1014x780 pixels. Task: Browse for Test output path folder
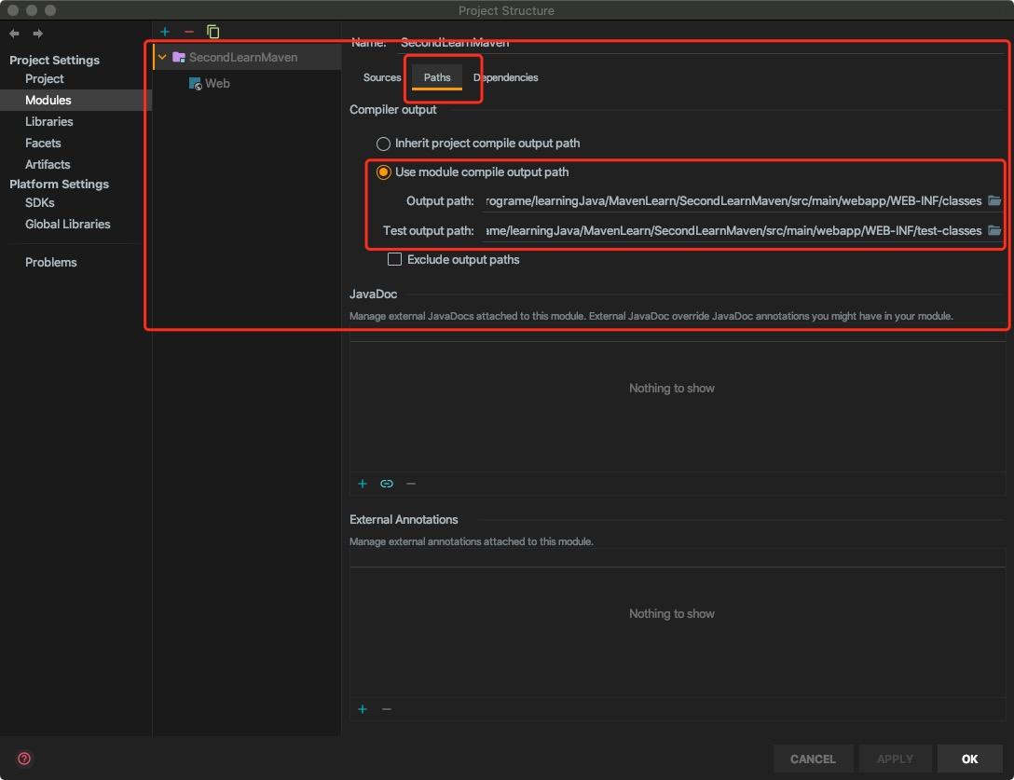[993, 230]
